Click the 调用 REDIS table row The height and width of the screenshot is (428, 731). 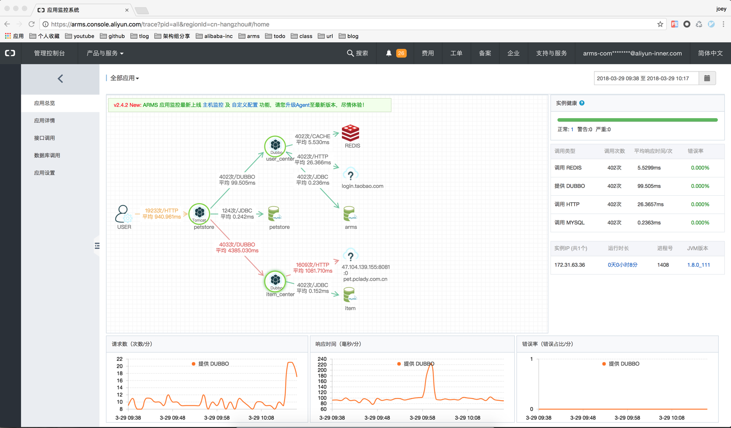tap(637, 168)
